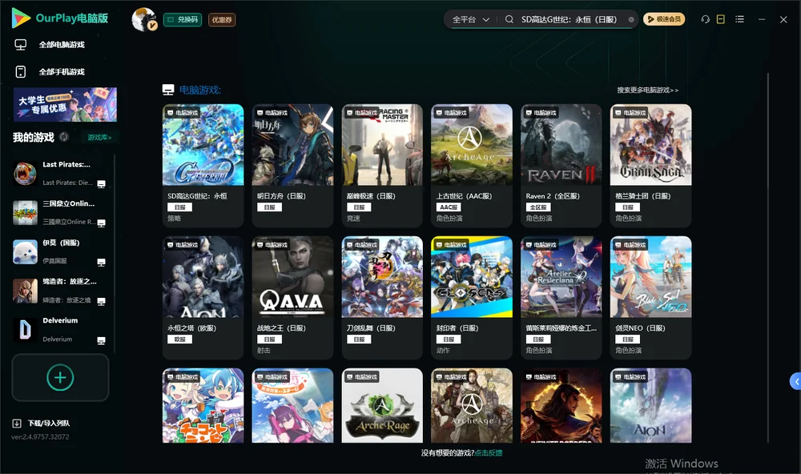801x474 pixels.
Task: Open the 全平台 platform dropdown
Action: (470, 19)
